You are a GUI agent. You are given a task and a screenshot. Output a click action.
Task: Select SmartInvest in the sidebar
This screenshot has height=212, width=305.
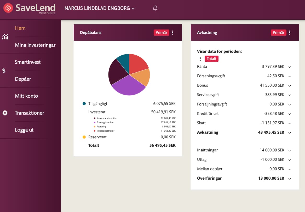[x=28, y=62]
